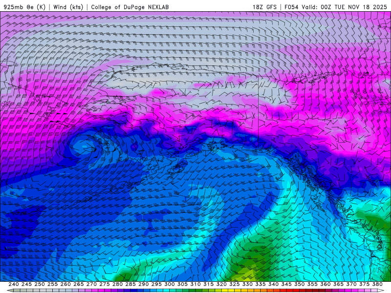Click the 275 colorbar scale label
The width and height of the screenshot is (391, 293).
click(105, 284)
